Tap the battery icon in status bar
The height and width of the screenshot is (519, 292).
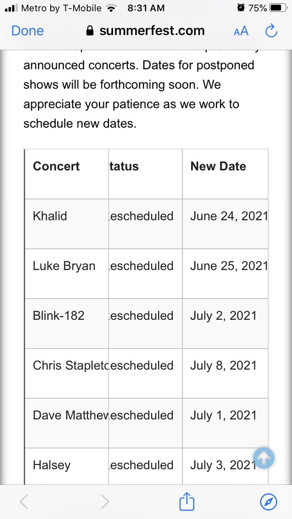tap(279, 8)
